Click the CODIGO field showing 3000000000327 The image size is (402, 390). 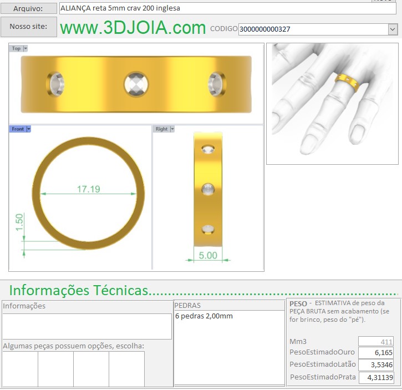coord(312,29)
